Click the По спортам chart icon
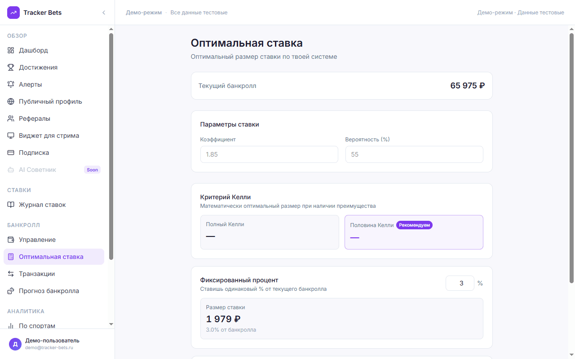 (x=11, y=326)
